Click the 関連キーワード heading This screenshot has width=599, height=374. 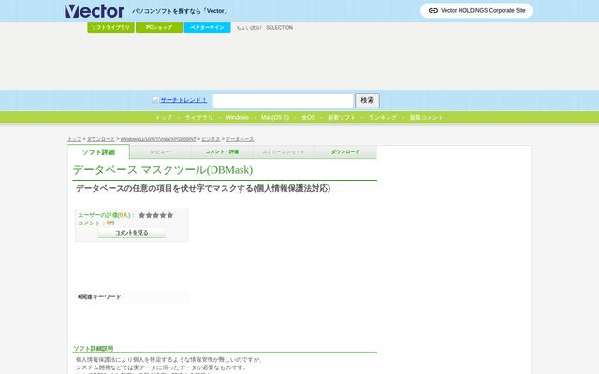pyautogui.click(x=99, y=296)
